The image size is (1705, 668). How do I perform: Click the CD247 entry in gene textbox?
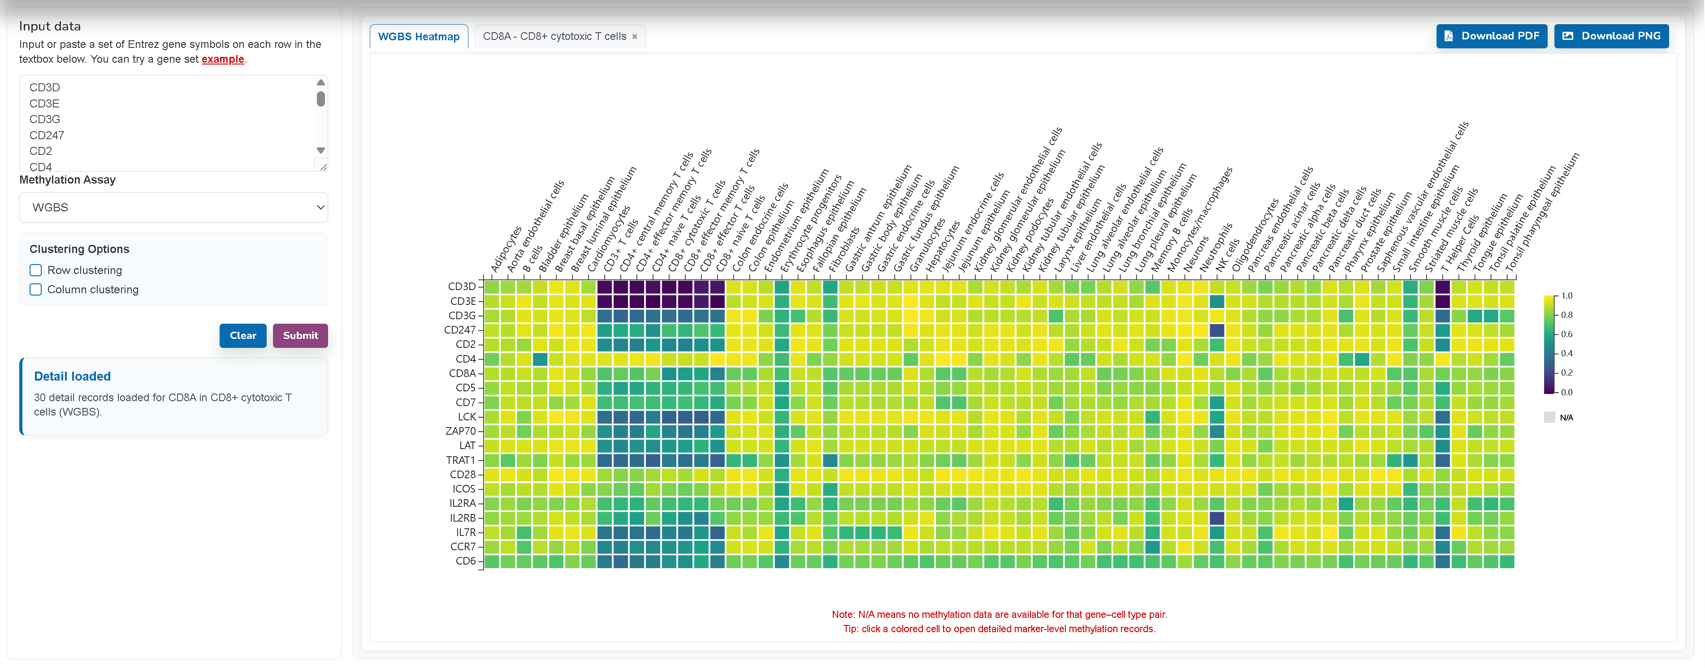46,136
